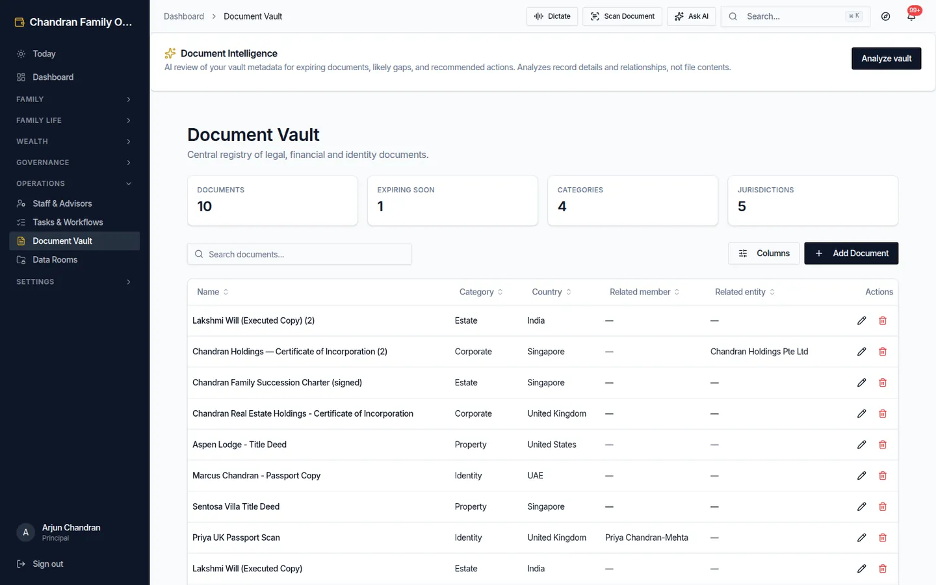The image size is (936, 585).
Task: Edit the Priya UK Passport Scan row
Action: [x=861, y=538]
